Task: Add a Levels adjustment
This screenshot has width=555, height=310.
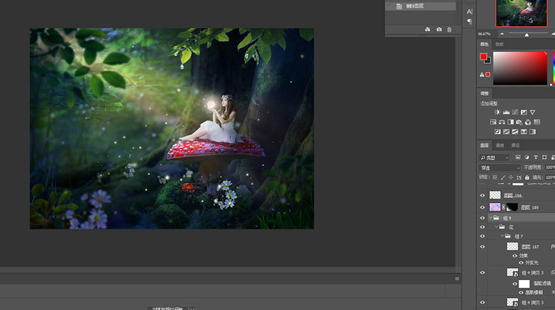Action: [506, 112]
